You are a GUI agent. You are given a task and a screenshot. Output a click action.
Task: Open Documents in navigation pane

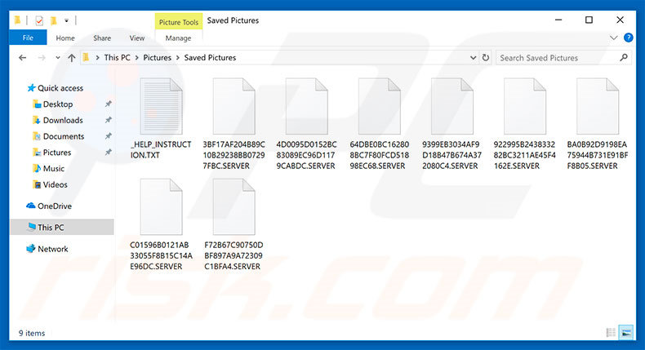(64, 136)
